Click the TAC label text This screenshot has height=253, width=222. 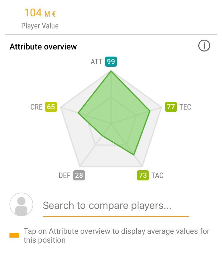(x=157, y=176)
